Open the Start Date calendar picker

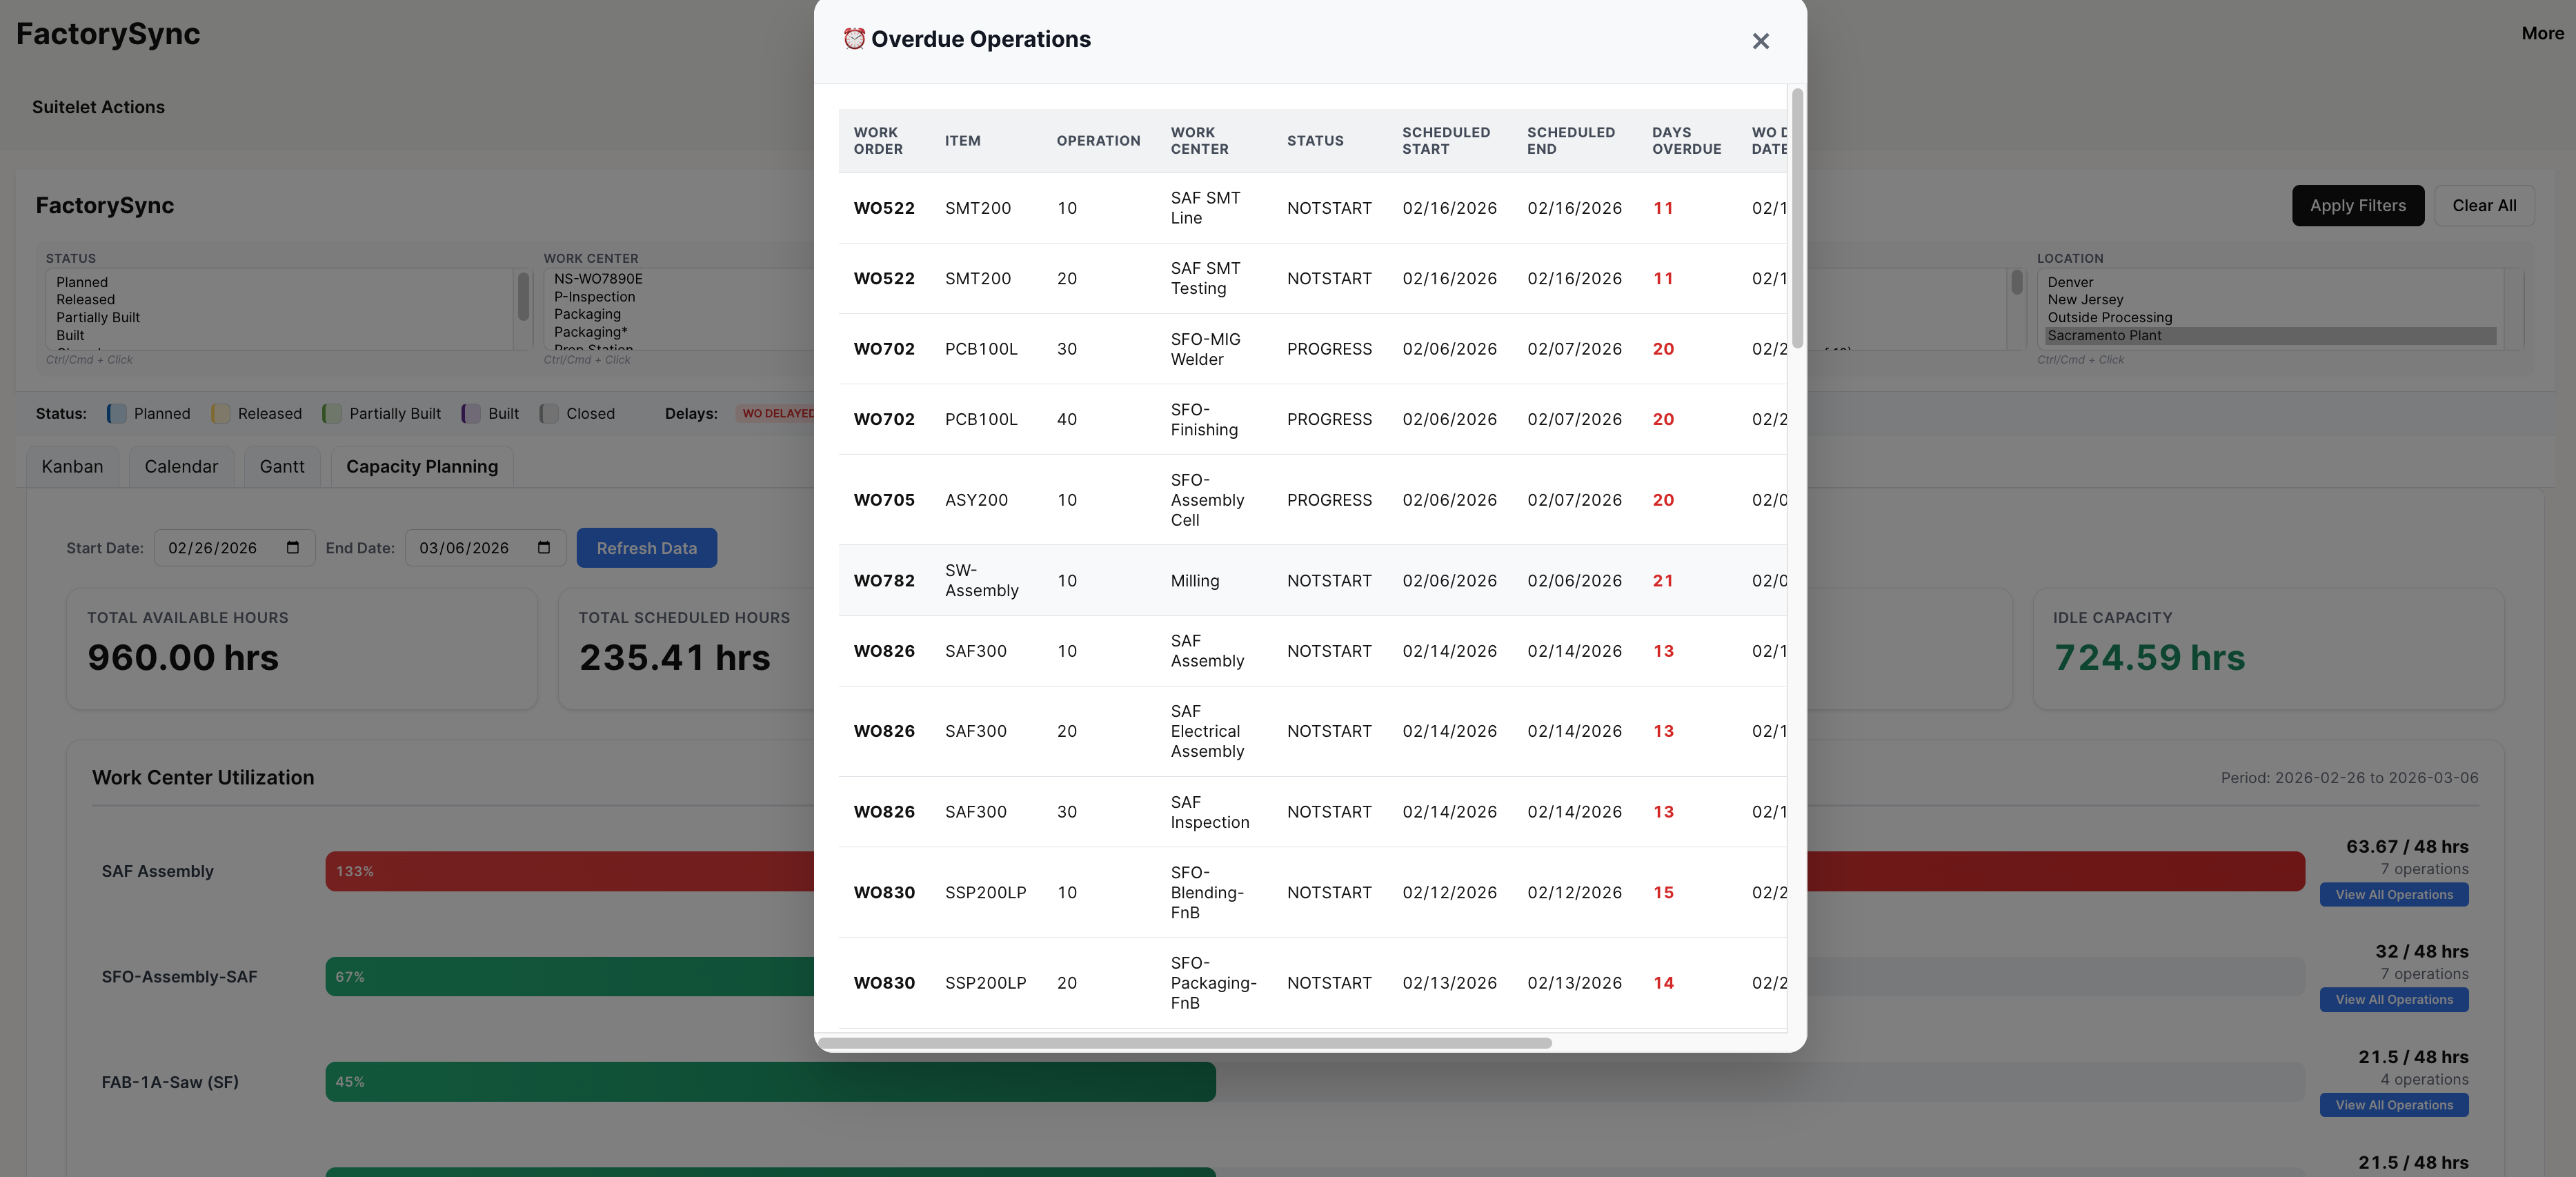[x=292, y=548]
